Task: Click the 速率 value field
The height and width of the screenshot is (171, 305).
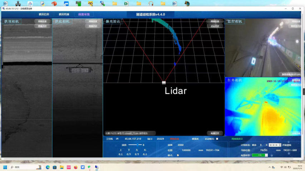Action: (x=181, y=145)
